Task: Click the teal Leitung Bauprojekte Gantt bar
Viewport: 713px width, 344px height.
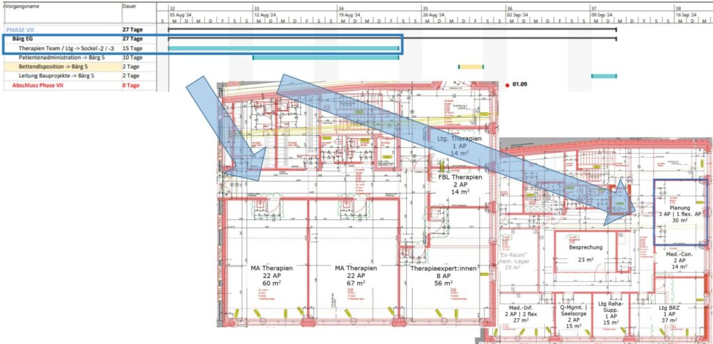Action: coord(604,76)
